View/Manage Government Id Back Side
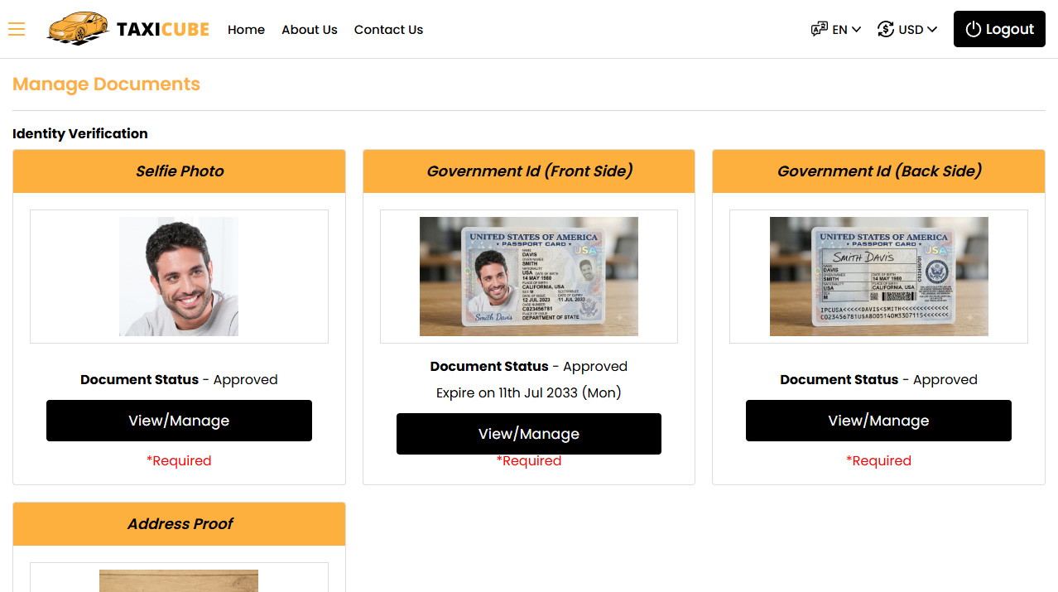 [878, 421]
